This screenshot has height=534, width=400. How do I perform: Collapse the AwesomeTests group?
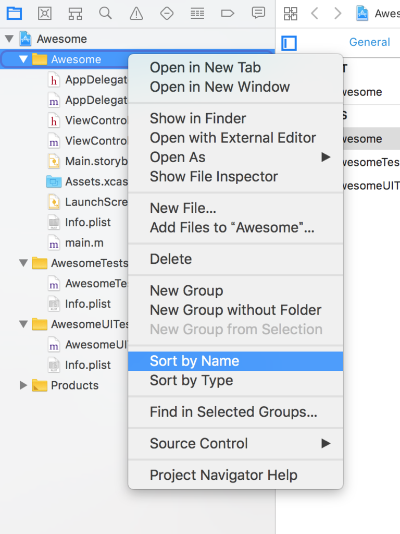pyautogui.click(x=23, y=263)
